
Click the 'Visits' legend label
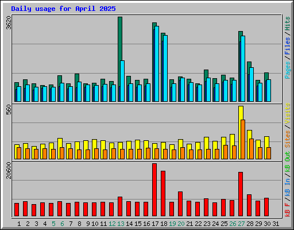(288, 113)
